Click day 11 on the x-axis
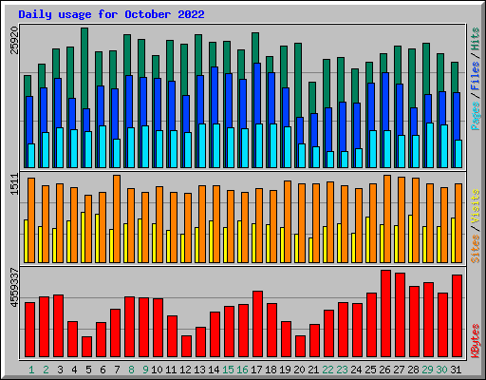 coord(171,370)
